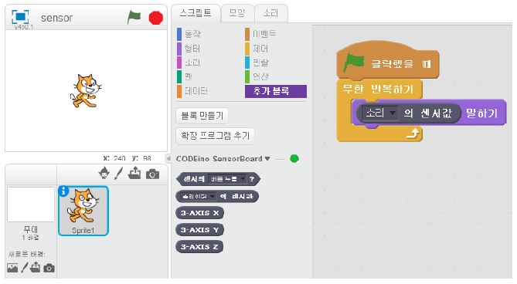
Task: Click the sensor project title
Action: (x=56, y=18)
